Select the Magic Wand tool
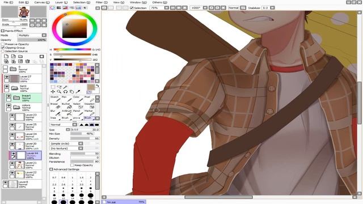The width and height of the screenshot is (363, 204). (x=66, y=87)
